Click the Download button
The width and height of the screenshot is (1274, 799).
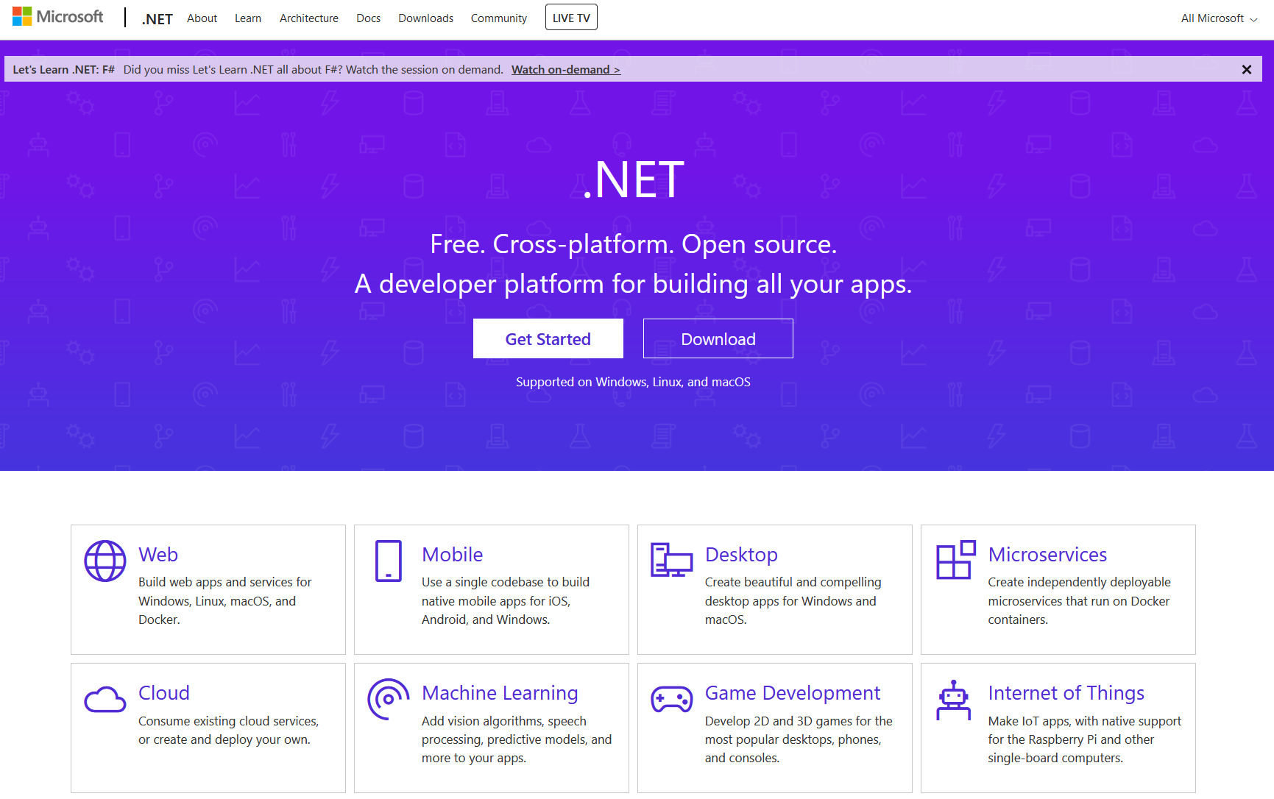click(x=718, y=338)
